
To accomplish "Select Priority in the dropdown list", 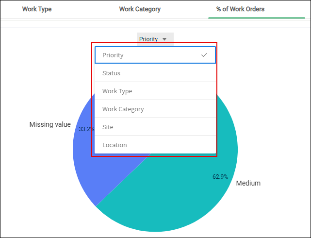I will (155, 55).
